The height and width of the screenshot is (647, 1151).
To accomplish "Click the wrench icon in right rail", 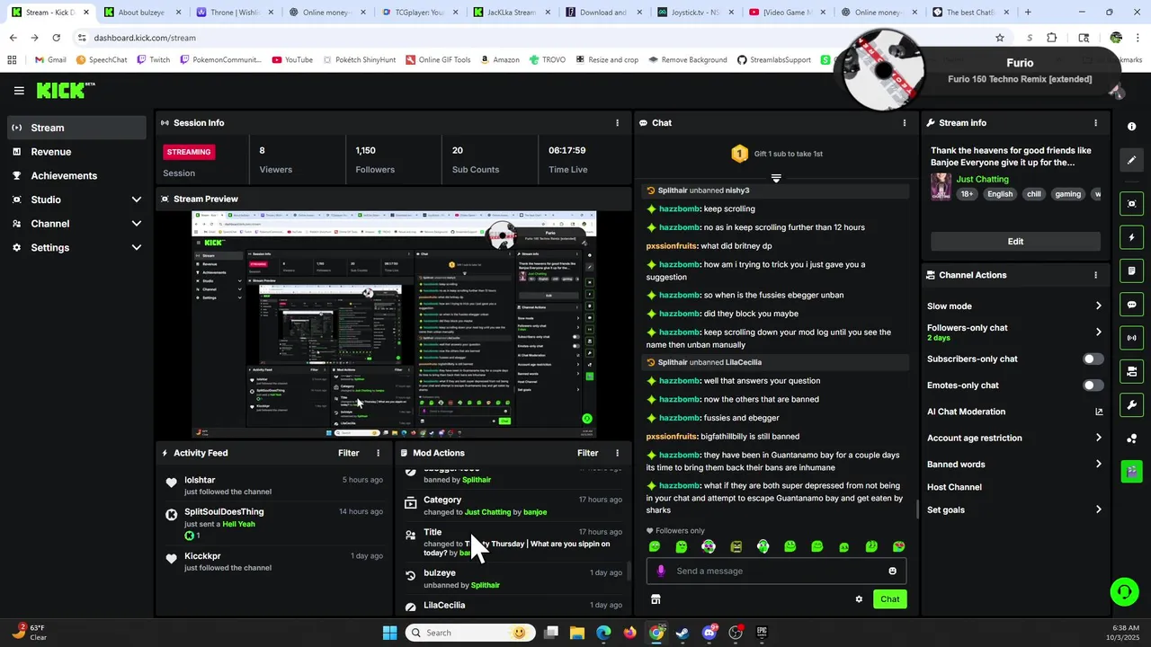I will pyautogui.click(x=1131, y=404).
